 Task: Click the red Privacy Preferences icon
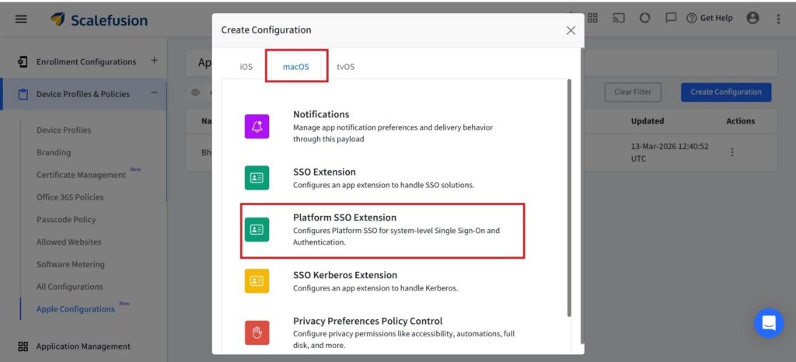pos(257,332)
